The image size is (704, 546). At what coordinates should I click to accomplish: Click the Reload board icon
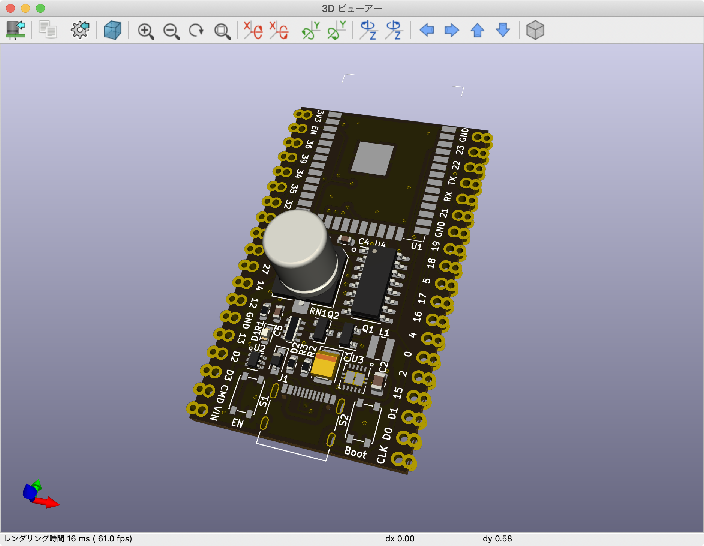click(x=16, y=30)
